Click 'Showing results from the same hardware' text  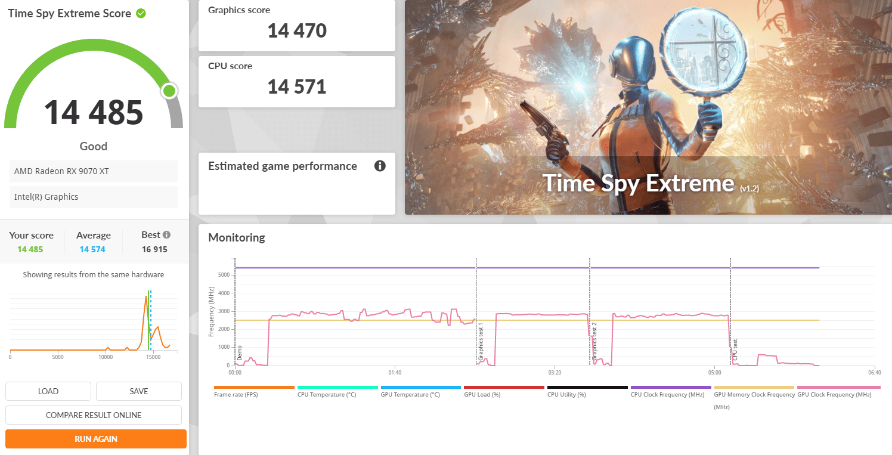click(x=94, y=275)
